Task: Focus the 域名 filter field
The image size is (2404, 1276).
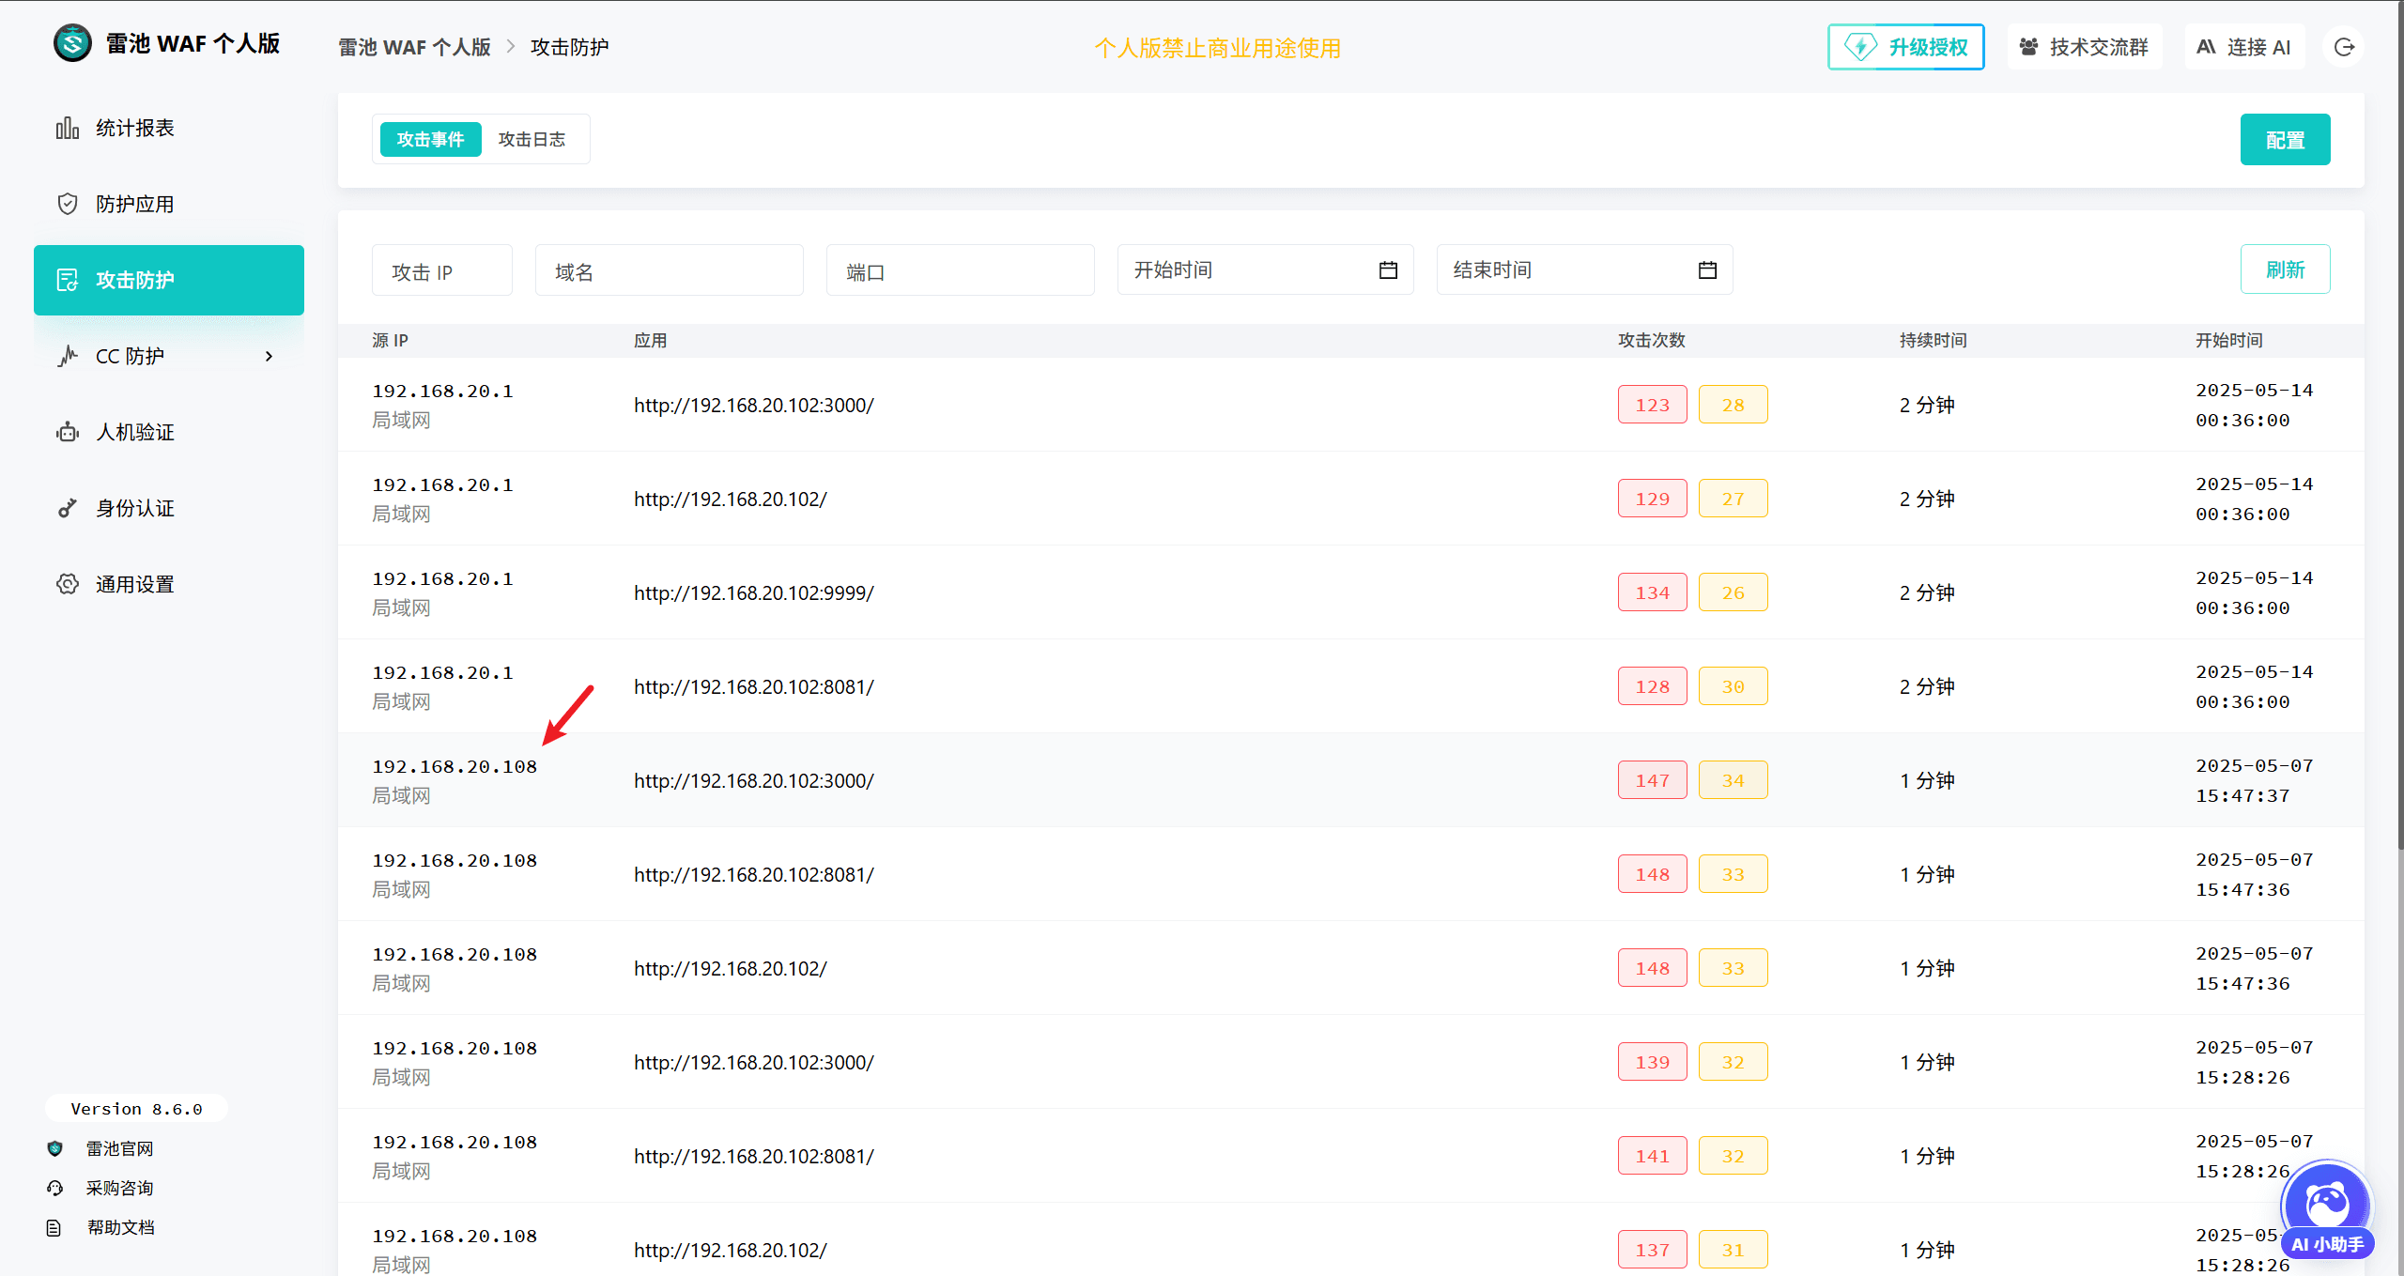Action: pos(670,270)
